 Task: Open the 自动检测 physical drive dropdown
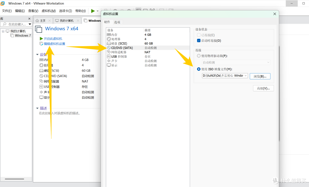click(236, 62)
